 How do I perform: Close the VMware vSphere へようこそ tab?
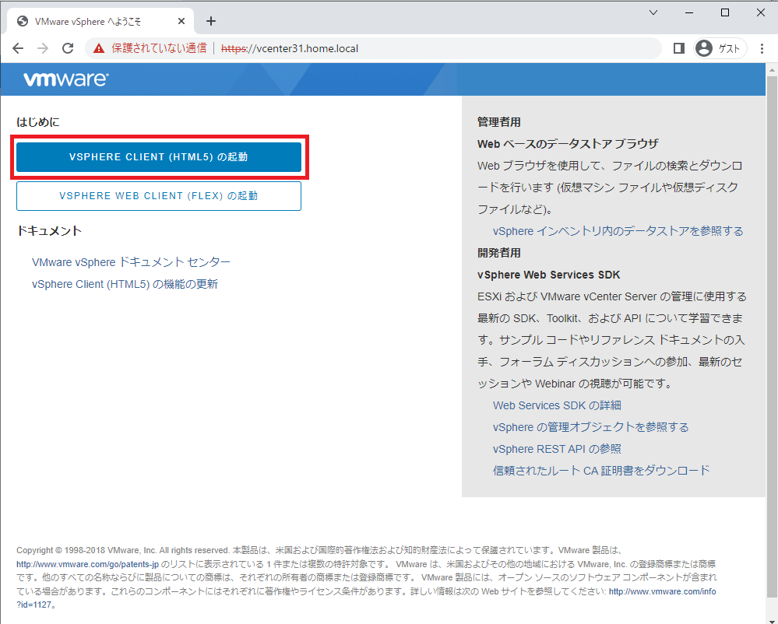click(x=181, y=21)
